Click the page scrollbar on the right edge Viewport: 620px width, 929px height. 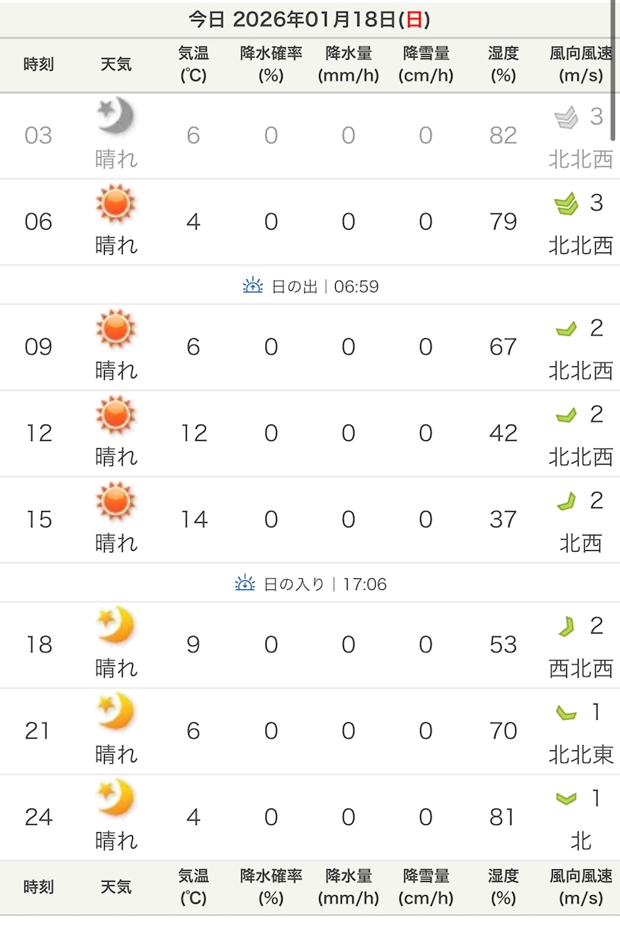(616, 70)
